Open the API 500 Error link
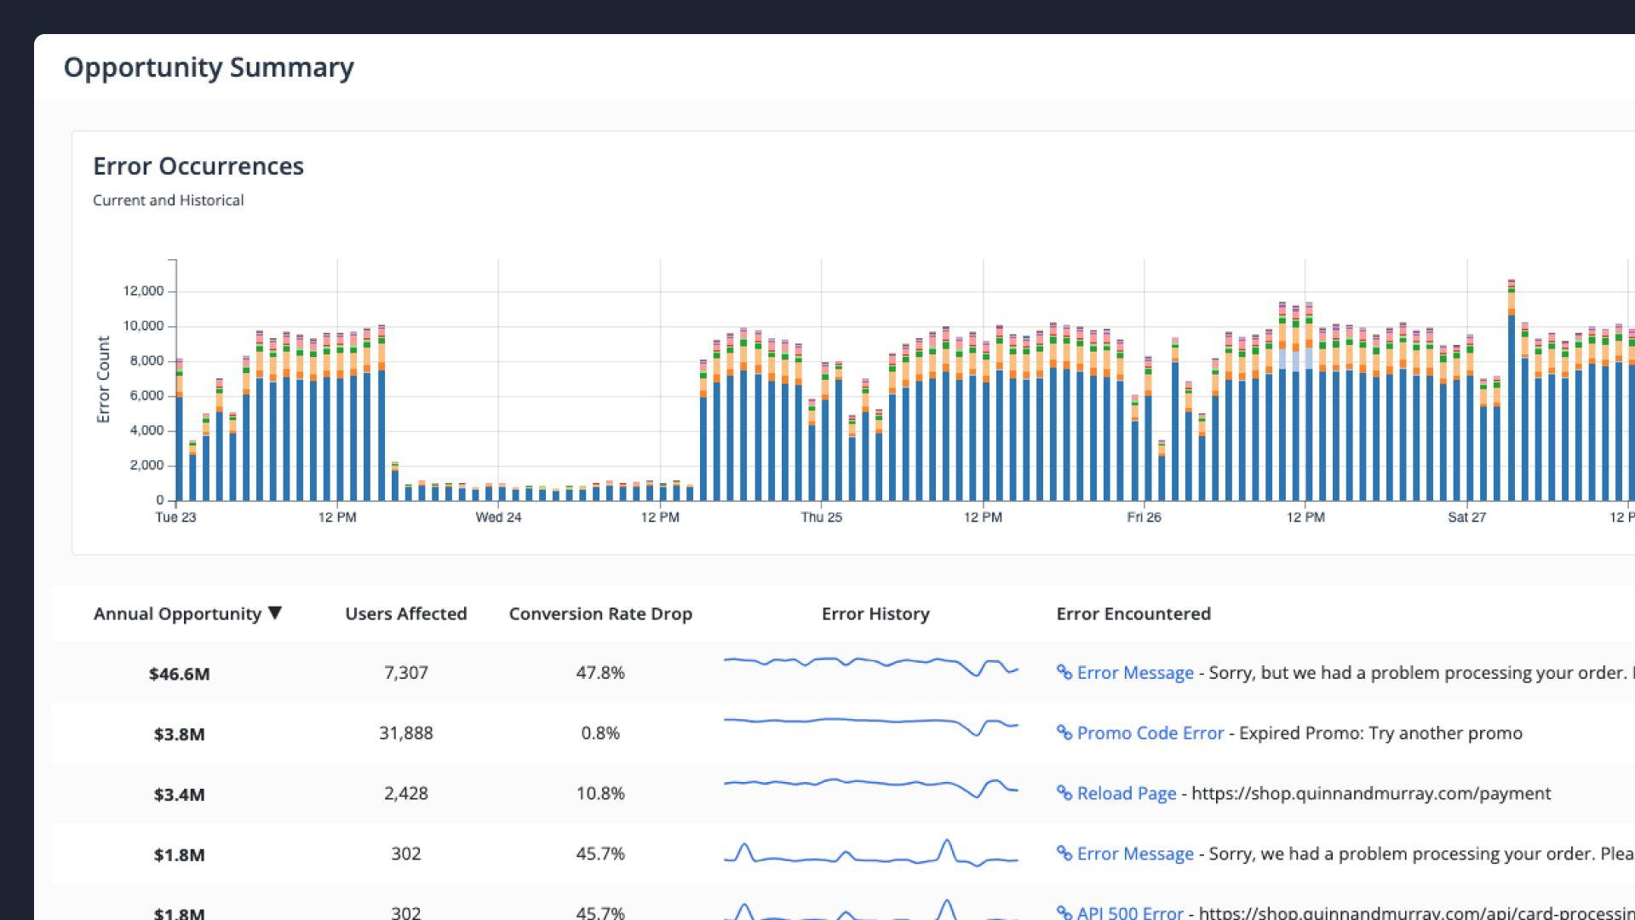Viewport: 1635px width, 920px height. point(1130,912)
